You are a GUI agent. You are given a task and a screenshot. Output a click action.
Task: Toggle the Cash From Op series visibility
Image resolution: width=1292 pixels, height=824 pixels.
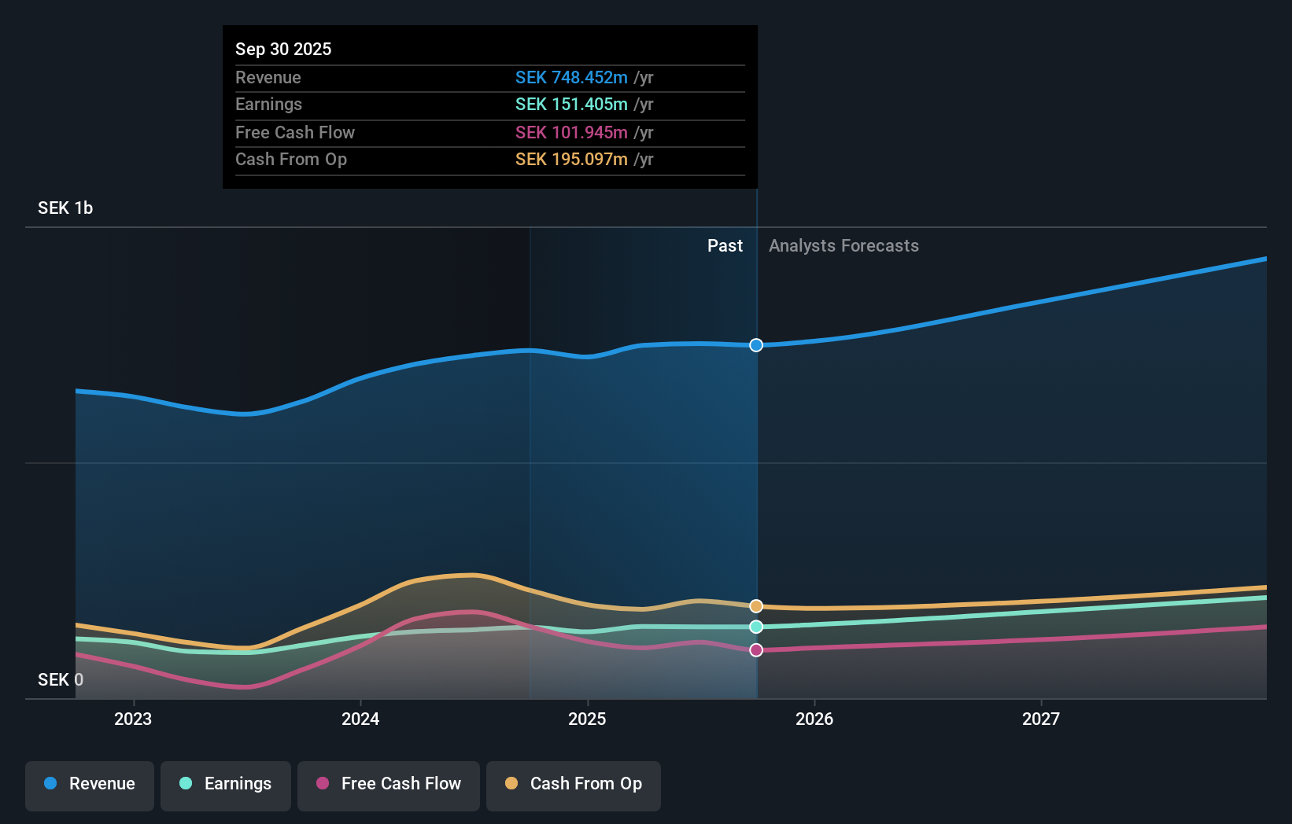574,784
